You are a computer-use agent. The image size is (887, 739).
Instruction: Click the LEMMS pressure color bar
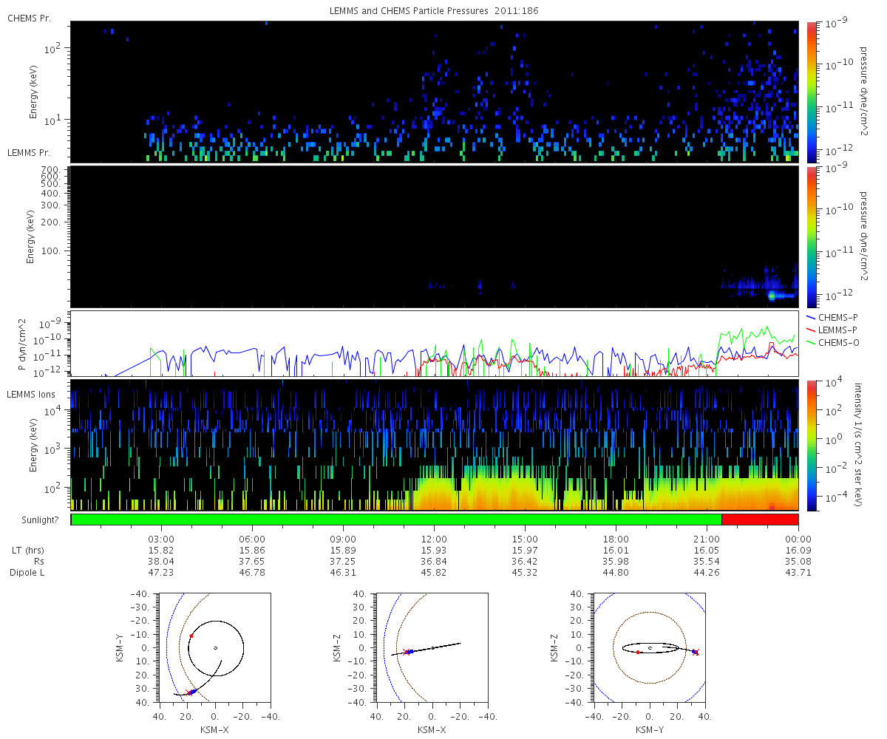[810, 236]
